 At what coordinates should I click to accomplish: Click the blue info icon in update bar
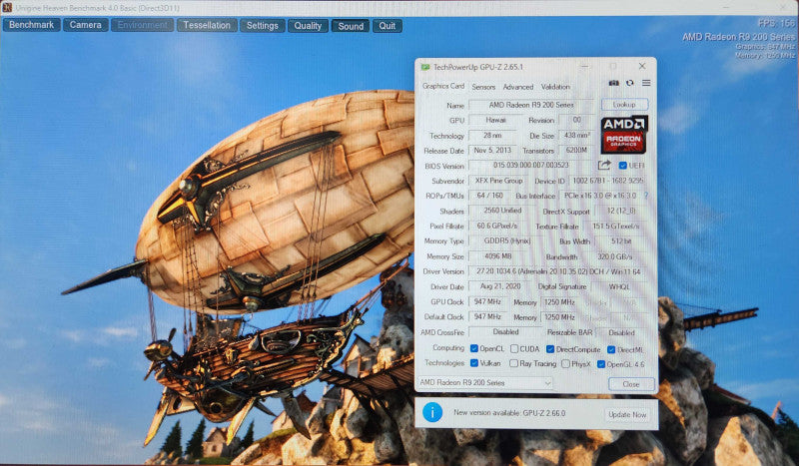[x=432, y=412]
